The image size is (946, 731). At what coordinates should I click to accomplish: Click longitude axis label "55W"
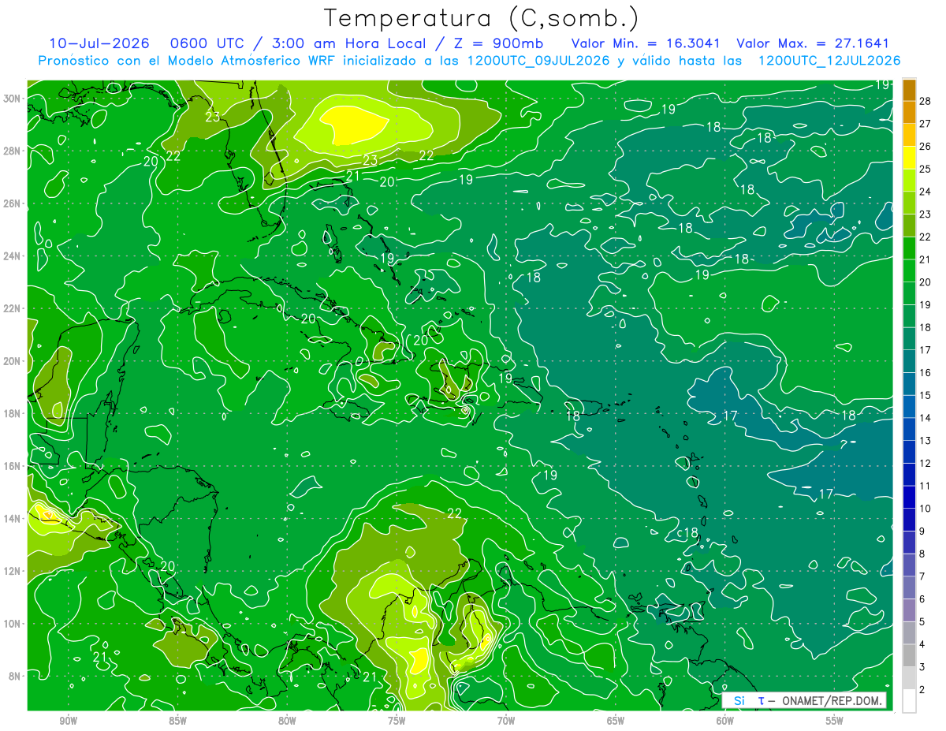pyautogui.click(x=835, y=721)
